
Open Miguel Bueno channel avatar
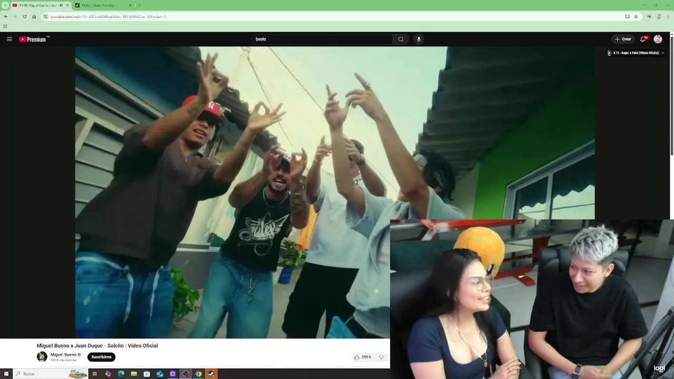[x=42, y=357]
